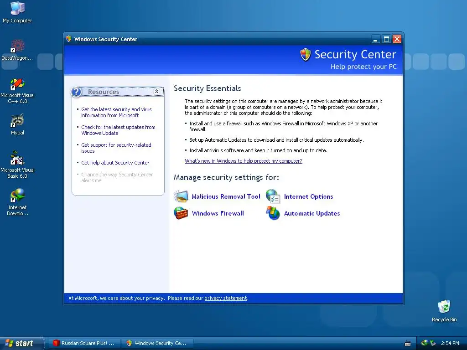The height and width of the screenshot is (350, 467).
Task: Open Automatic Updates settings link
Action: click(312, 213)
